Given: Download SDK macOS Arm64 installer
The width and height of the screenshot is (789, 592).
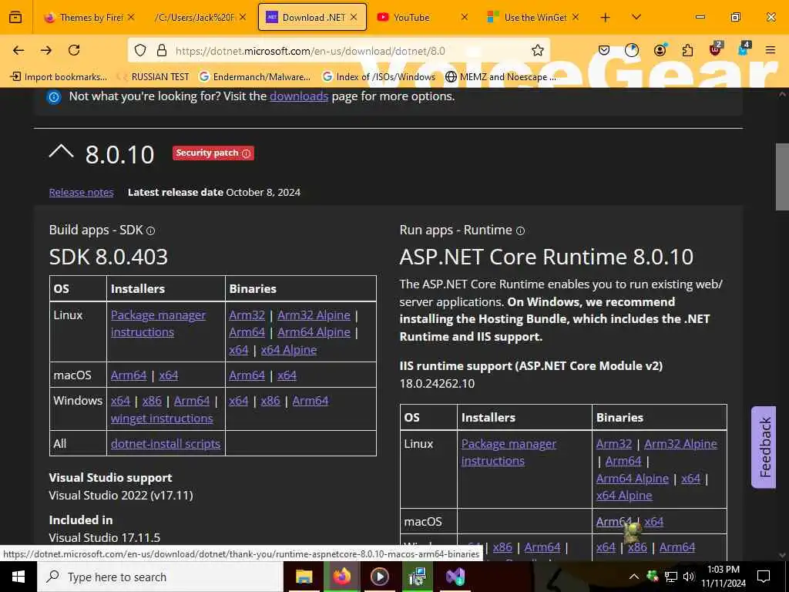Looking at the screenshot, I should coord(129,375).
